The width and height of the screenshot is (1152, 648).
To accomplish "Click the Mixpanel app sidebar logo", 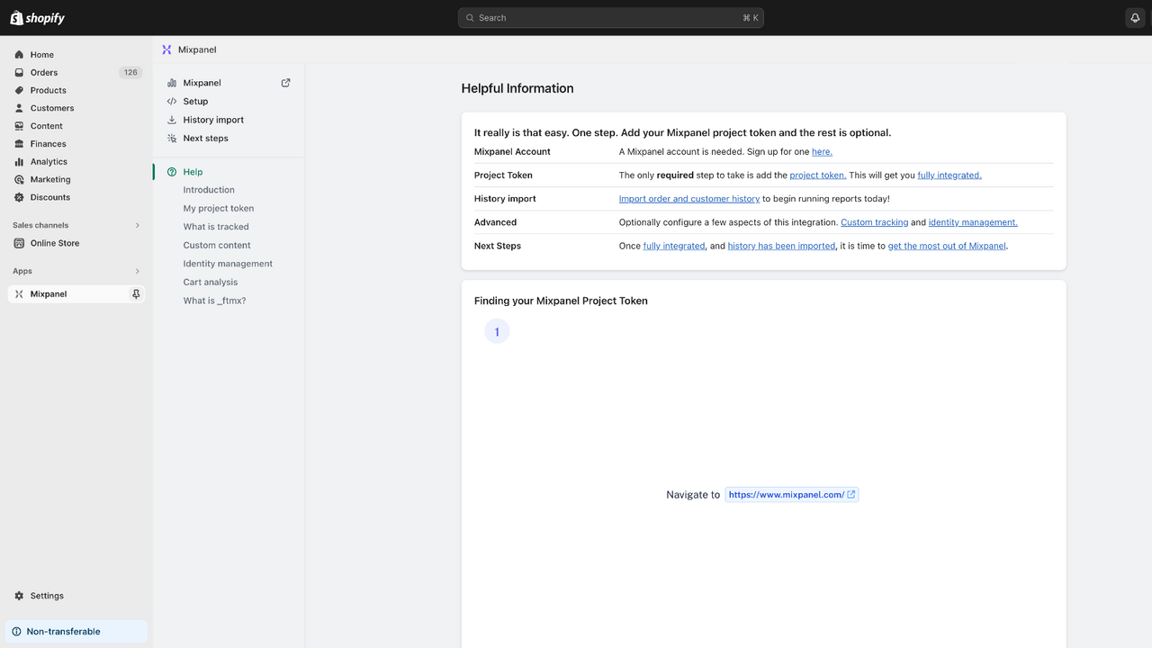I will pyautogui.click(x=19, y=294).
